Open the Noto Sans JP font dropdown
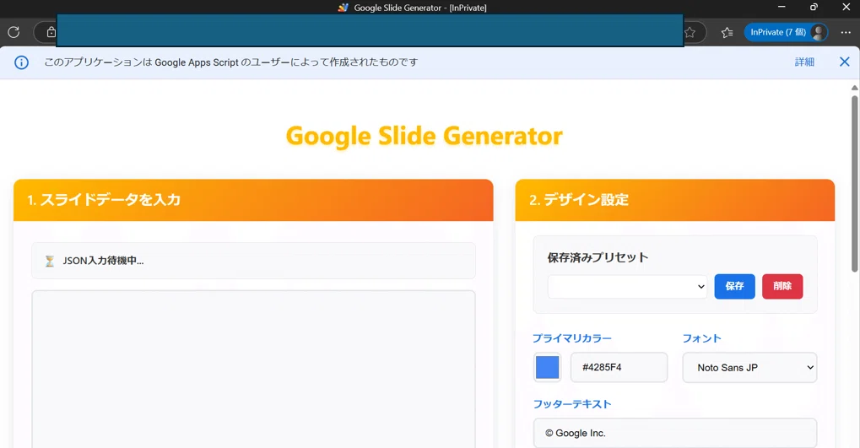The image size is (860, 448). pyautogui.click(x=749, y=367)
